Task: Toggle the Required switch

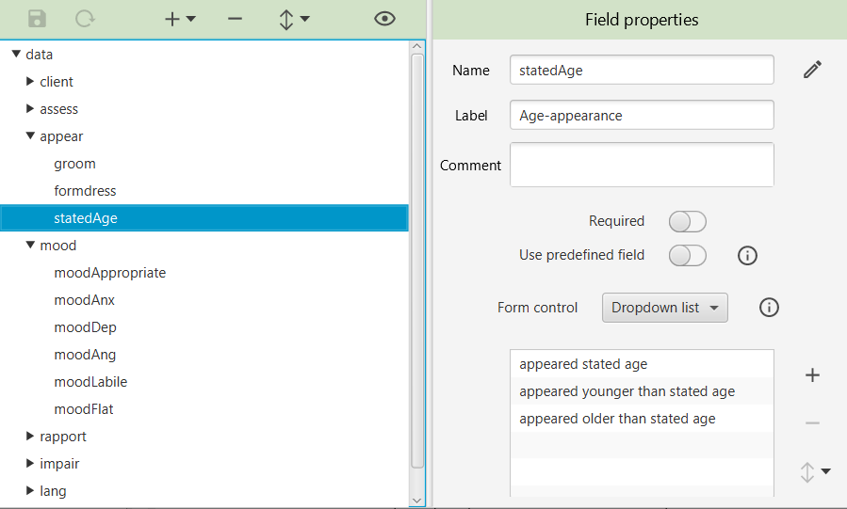Action: point(688,222)
